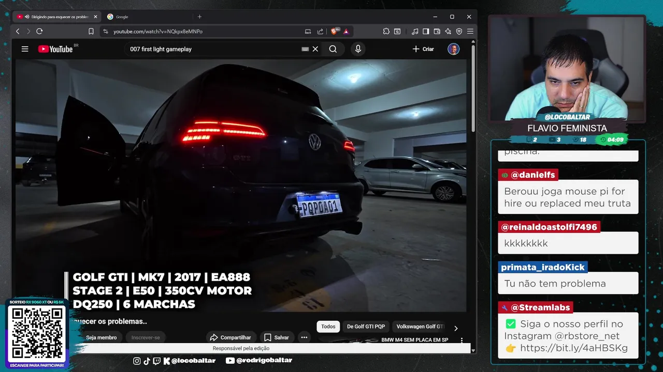Image resolution: width=663 pixels, height=372 pixels.
Task: Click the kkkkkkkk chat message
Action: [526, 243]
